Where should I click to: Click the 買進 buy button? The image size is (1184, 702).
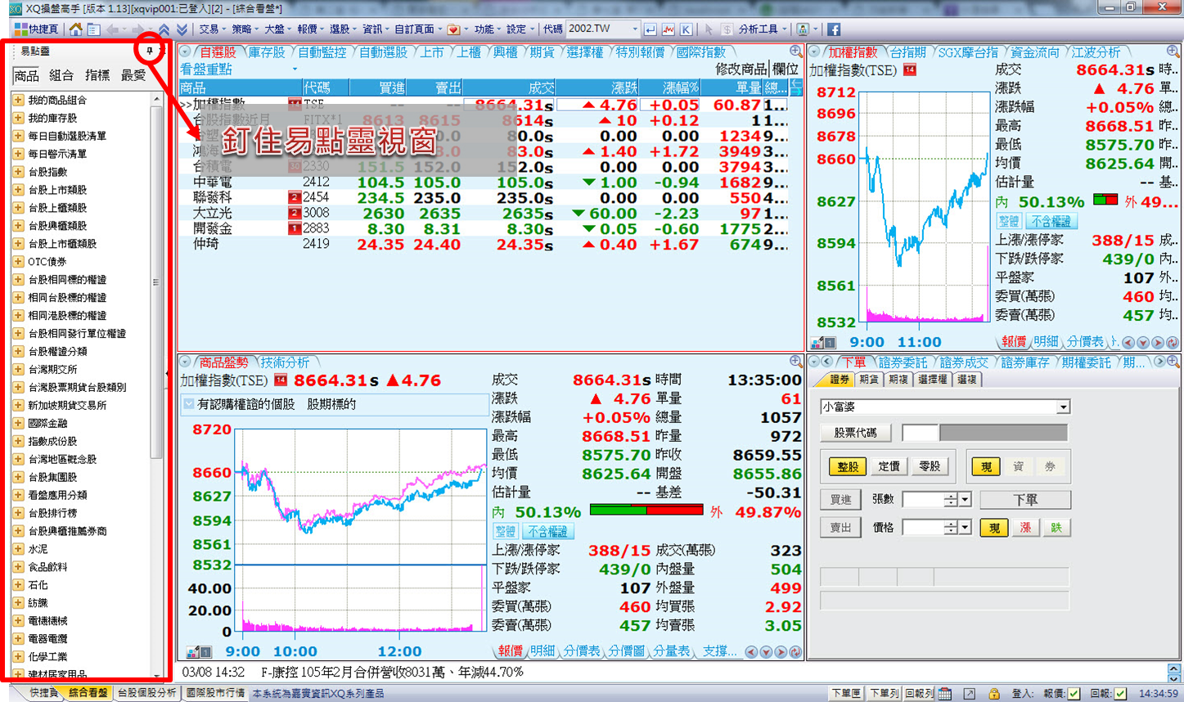[840, 499]
